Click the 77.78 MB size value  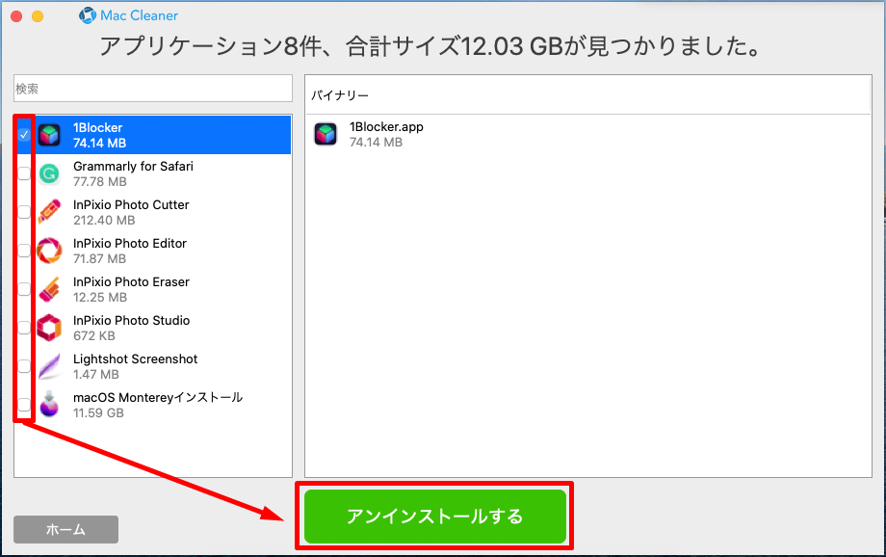pyautogui.click(x=100, y=181)
